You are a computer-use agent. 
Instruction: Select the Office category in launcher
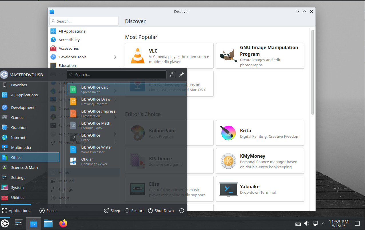[30, 157]
